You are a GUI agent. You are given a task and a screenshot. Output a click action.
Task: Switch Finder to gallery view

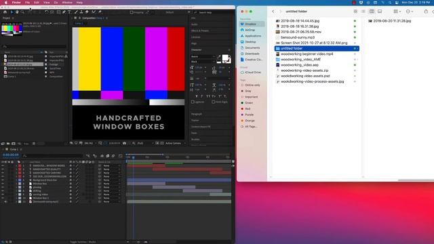(380, 12)
